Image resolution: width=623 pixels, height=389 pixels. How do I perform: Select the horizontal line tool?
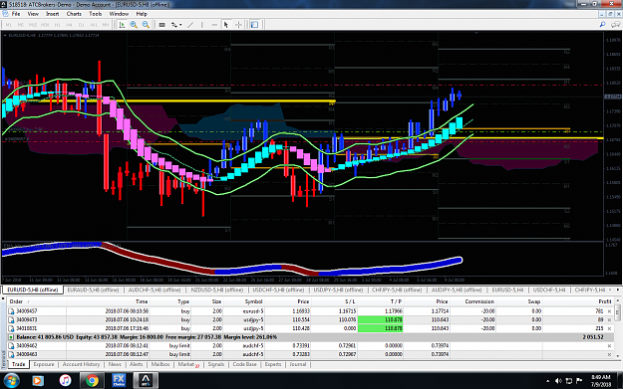click(214, 25)
